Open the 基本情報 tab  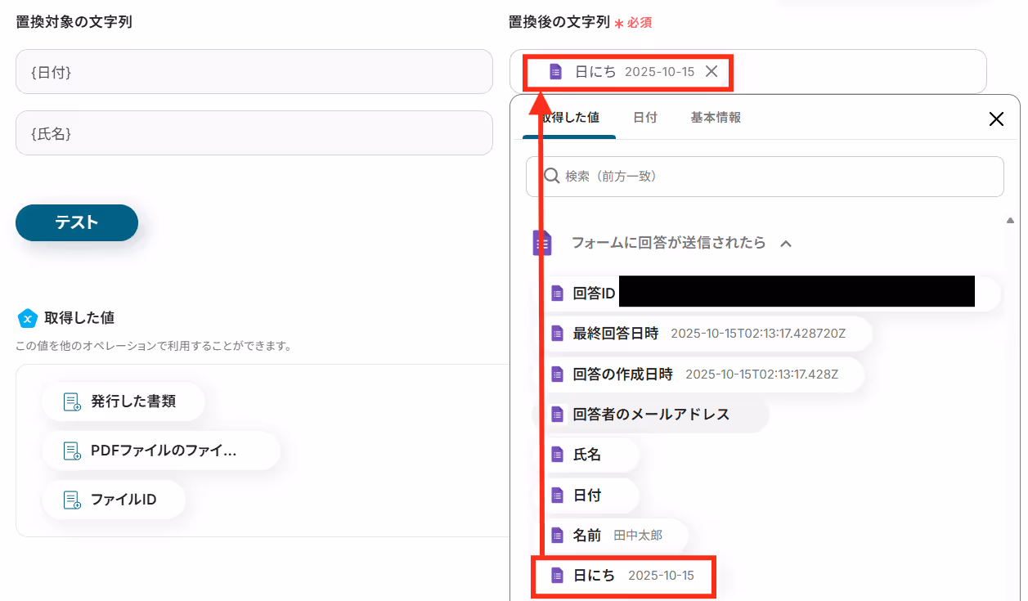coord(716,118)
